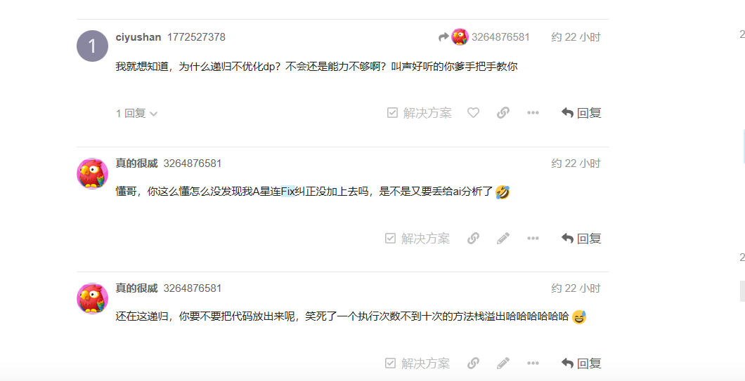Image resolution: width=745 pixels, height=381 pixels.
Task: Open ciyushan's gray number avatar
Action: (x=92, y=46)
